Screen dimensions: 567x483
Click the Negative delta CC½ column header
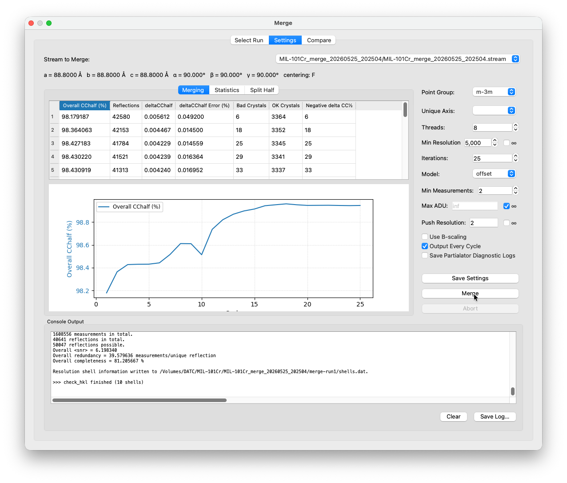point(329,105)
